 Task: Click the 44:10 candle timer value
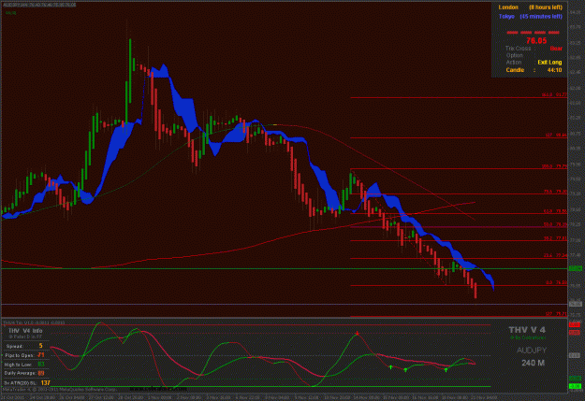pos(554,70)
